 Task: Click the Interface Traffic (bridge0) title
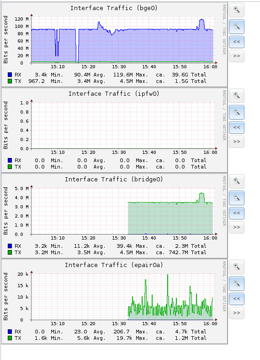point(114,180)
